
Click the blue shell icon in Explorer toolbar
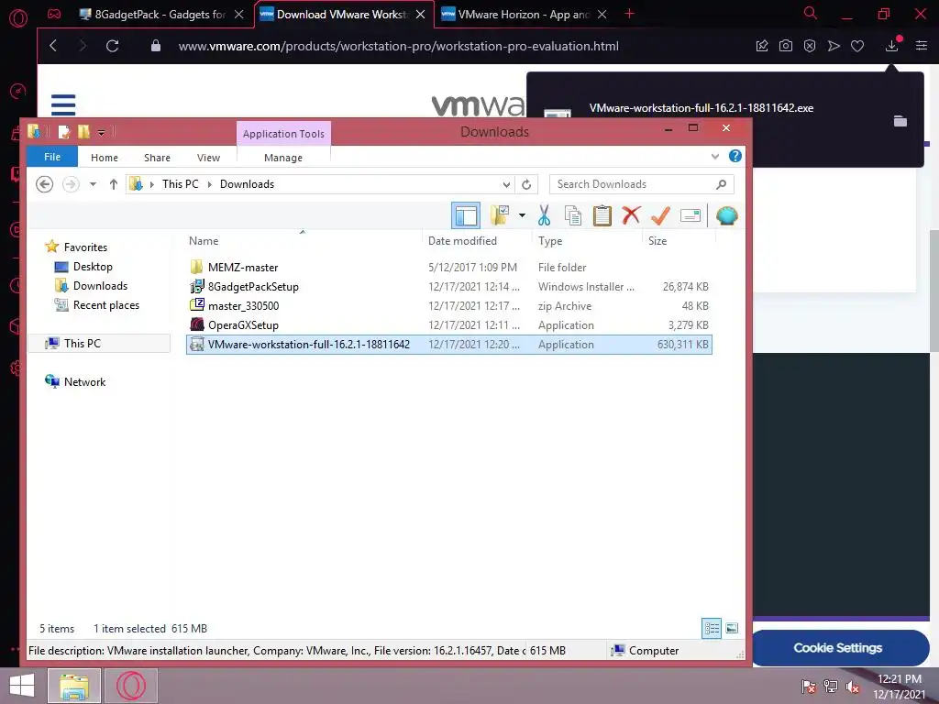(x=726, y=215)
